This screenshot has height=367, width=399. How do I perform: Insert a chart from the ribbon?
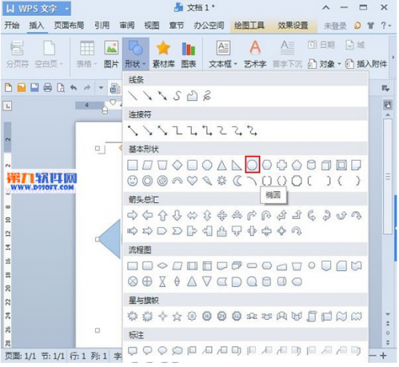pyautogui.click(x=189, y=54)
